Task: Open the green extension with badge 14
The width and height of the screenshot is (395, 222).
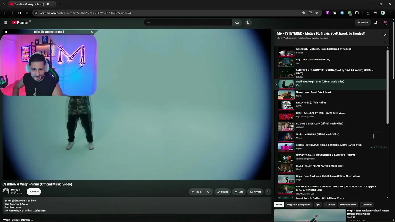Action: click(x=350, y=13)
